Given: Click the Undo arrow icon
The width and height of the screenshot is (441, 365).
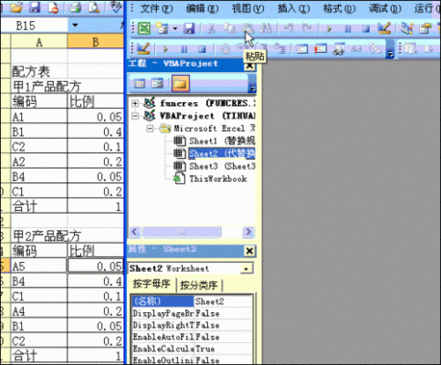Looking at the screenshot, I should tap(289, 28).
